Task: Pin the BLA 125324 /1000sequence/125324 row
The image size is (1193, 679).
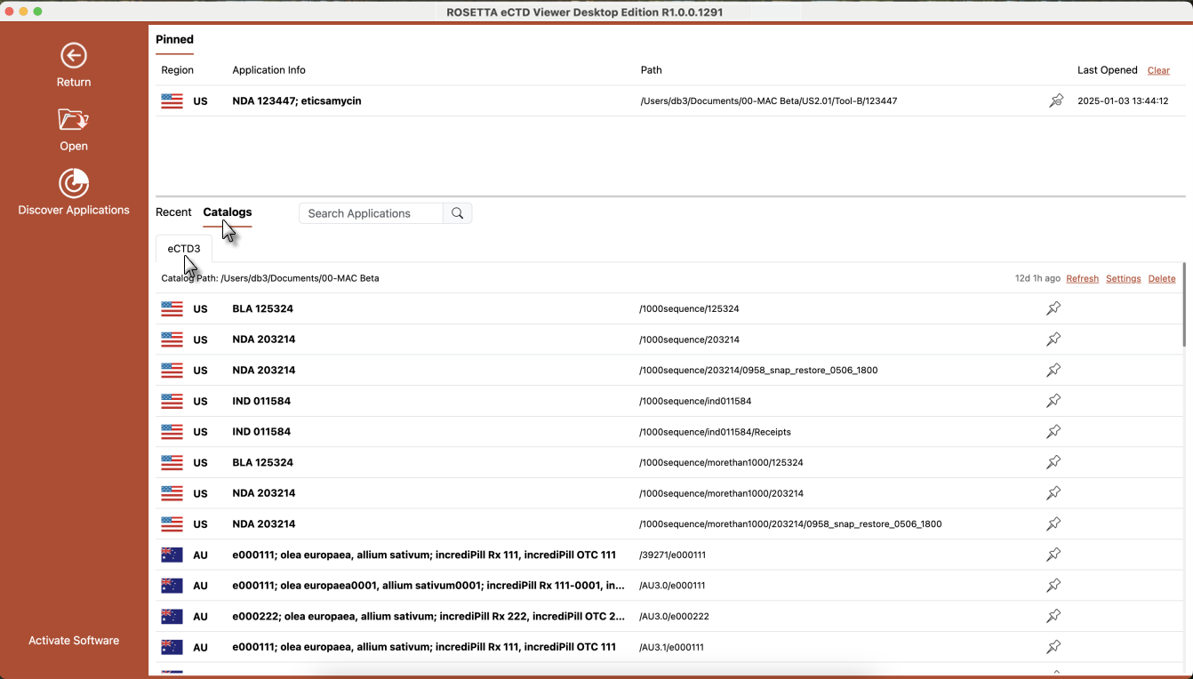Action: coord(1053,309)
